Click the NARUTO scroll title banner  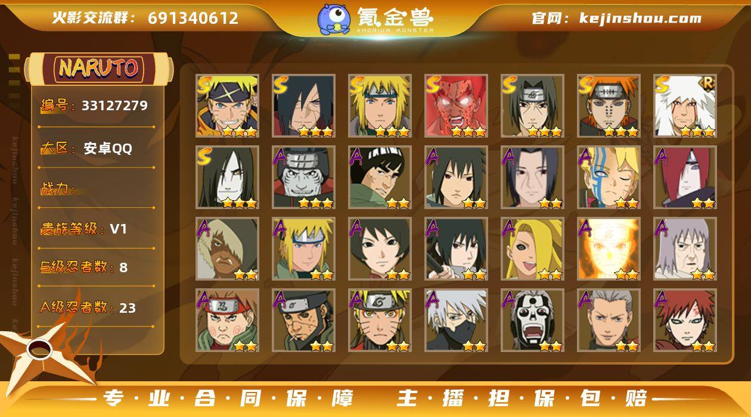pos(99,69)
